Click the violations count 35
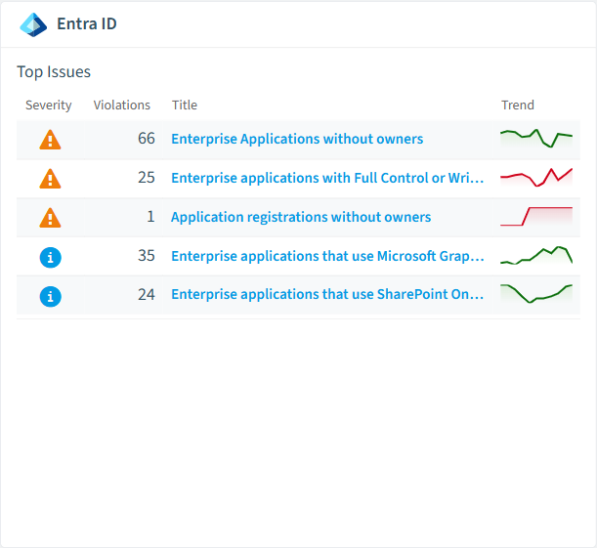The image size is (597, 548). [x=147, y=256]
